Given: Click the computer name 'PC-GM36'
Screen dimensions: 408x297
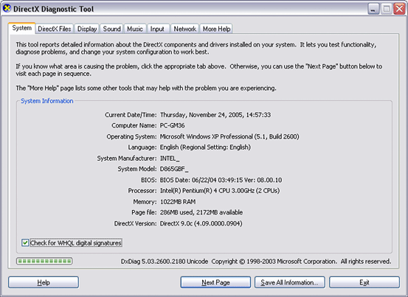Looking at the screenshot, I should (x=172, y=125).
